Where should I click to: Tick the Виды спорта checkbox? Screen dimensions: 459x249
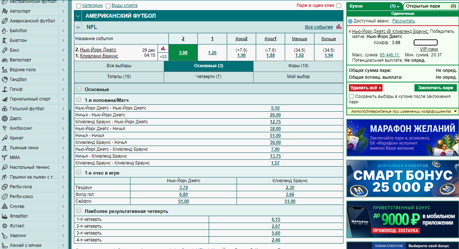tap(108, 6)
